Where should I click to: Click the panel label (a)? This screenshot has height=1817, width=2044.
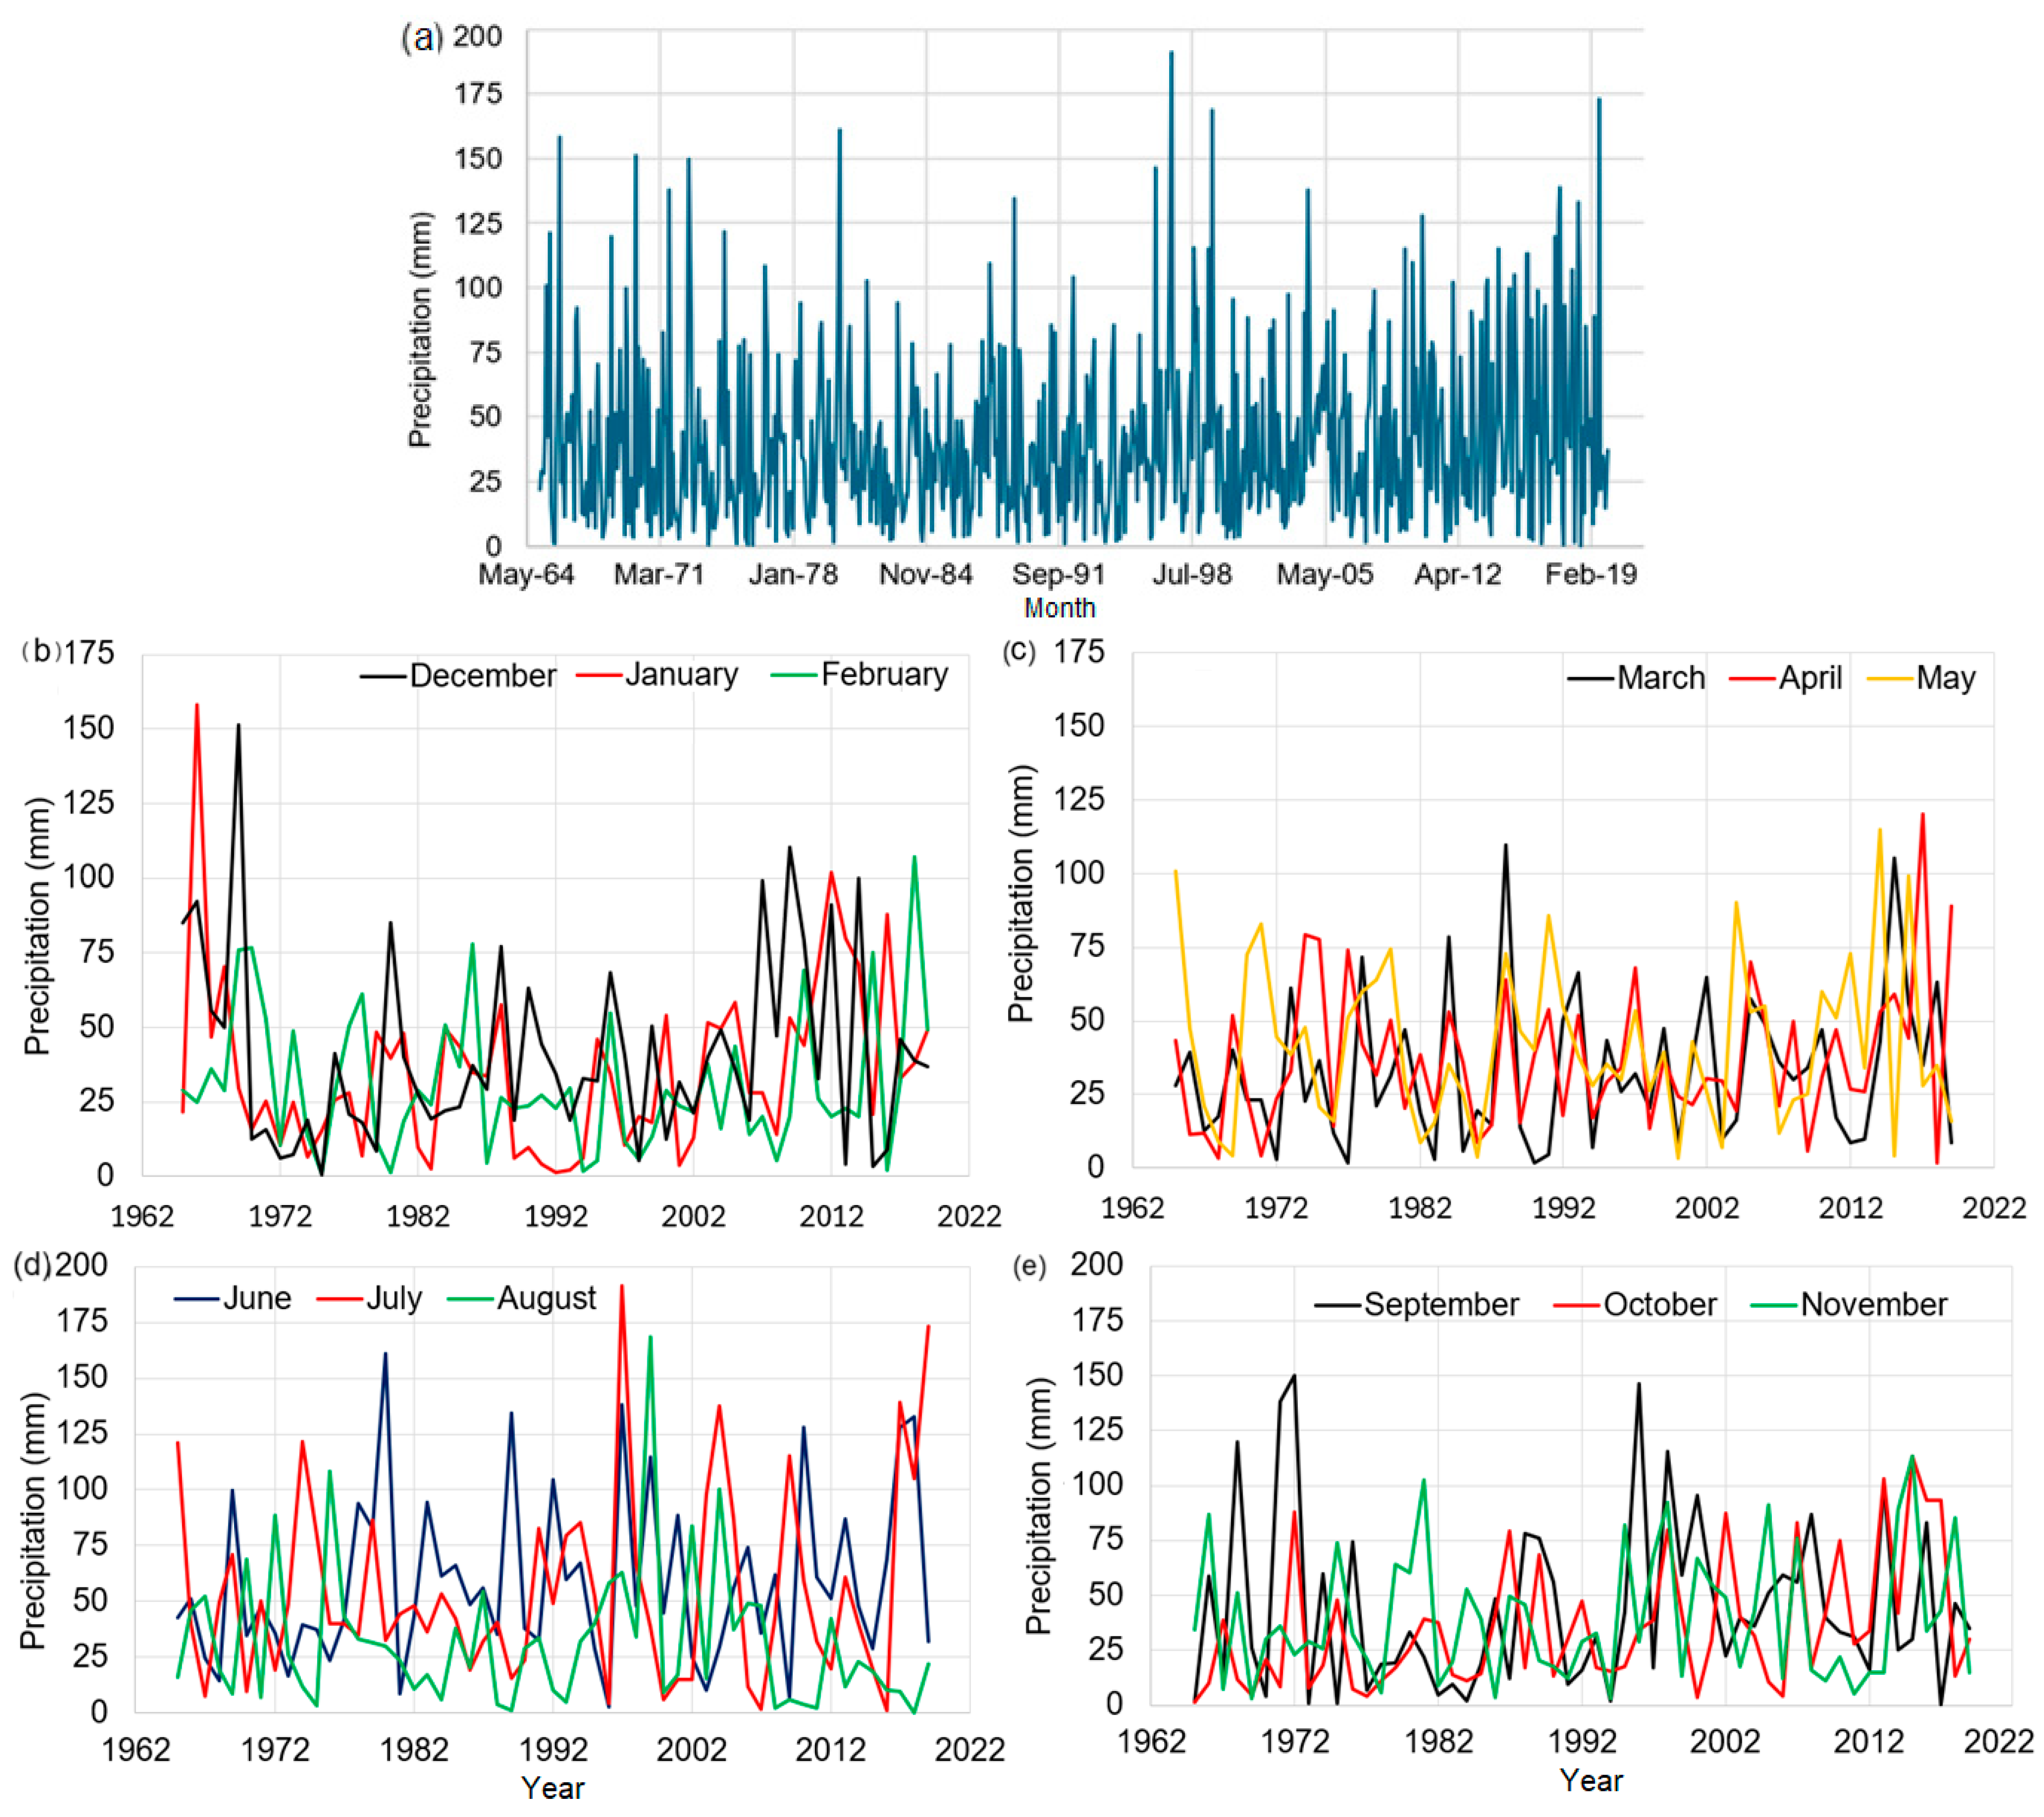421,38
